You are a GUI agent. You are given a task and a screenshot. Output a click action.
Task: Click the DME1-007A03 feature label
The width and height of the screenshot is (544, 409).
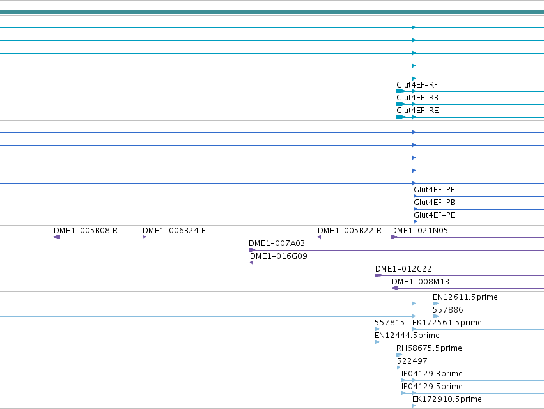(x=277, y=243)
